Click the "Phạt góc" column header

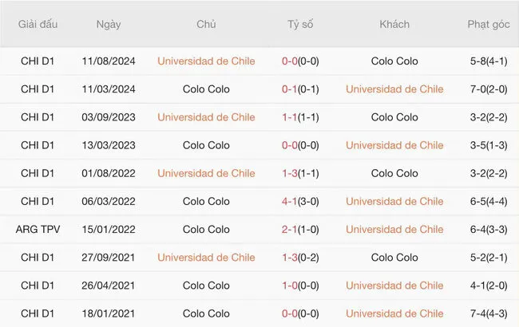point(490,25)
